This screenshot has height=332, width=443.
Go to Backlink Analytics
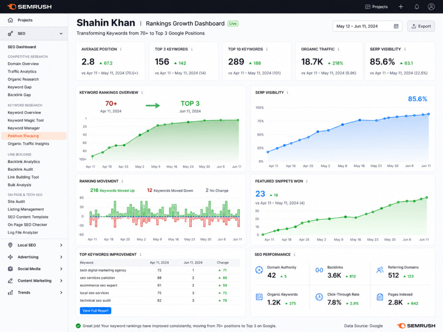[x=24, y=162]
